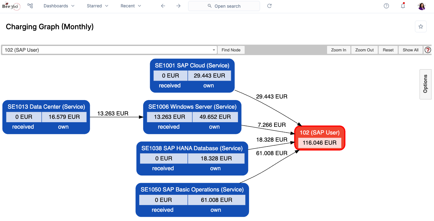Open your user profile avatar

point(421,6)
